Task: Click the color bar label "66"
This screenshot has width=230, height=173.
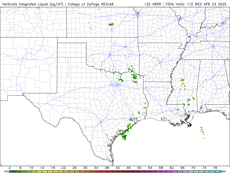Action: 183,168
